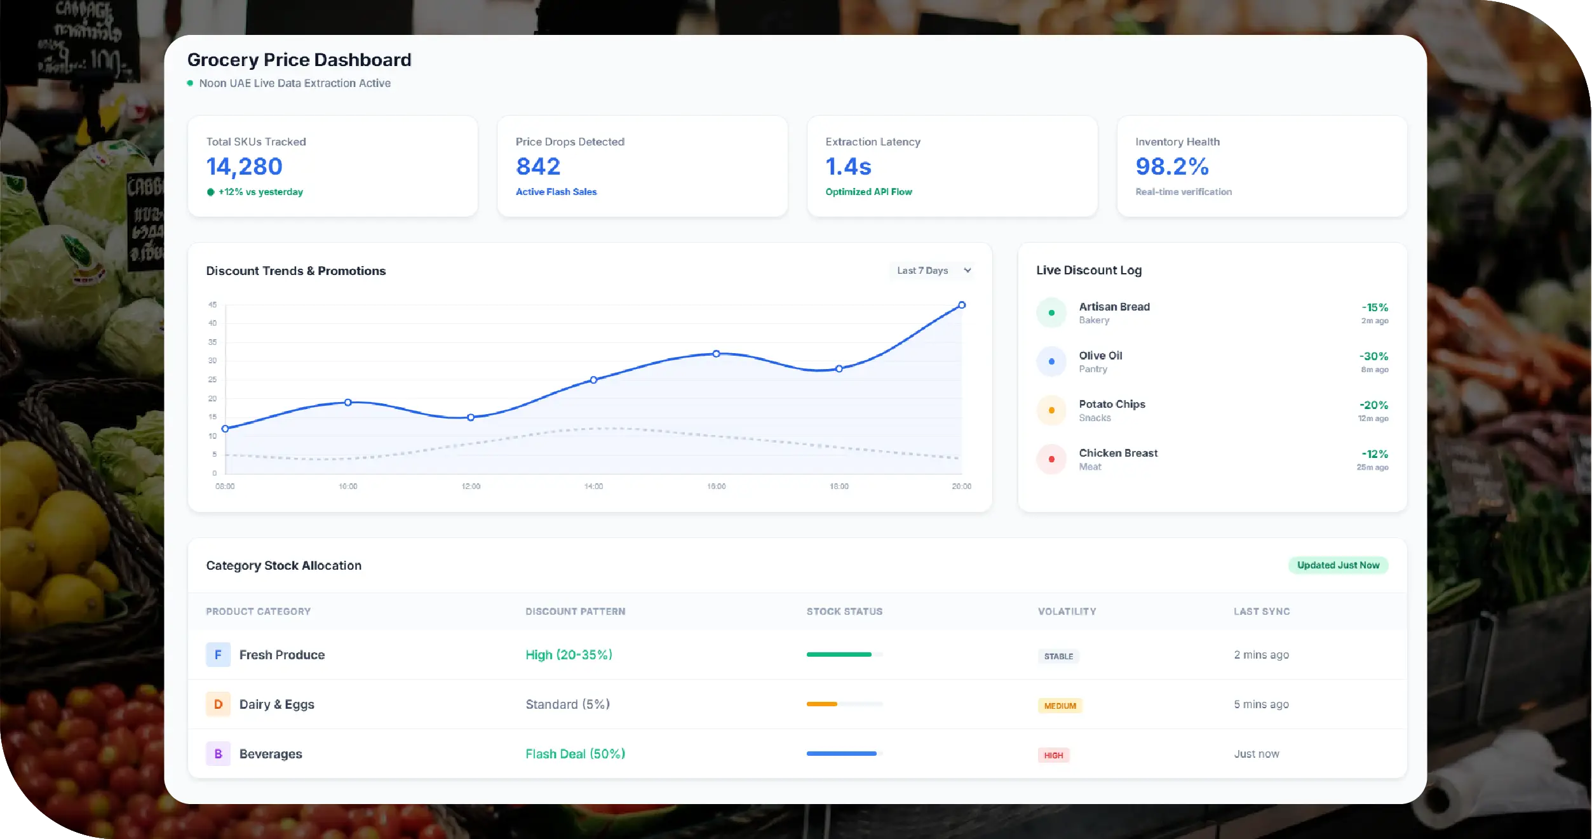This screenshot has width=1592, height=839.
Task: Click the green Artisan Bread dot icon
Action: (1051, 313)
